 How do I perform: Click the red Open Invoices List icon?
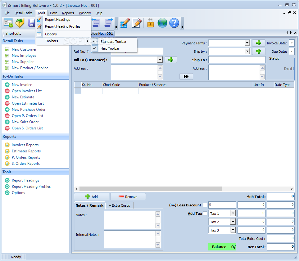pos(7,91)
